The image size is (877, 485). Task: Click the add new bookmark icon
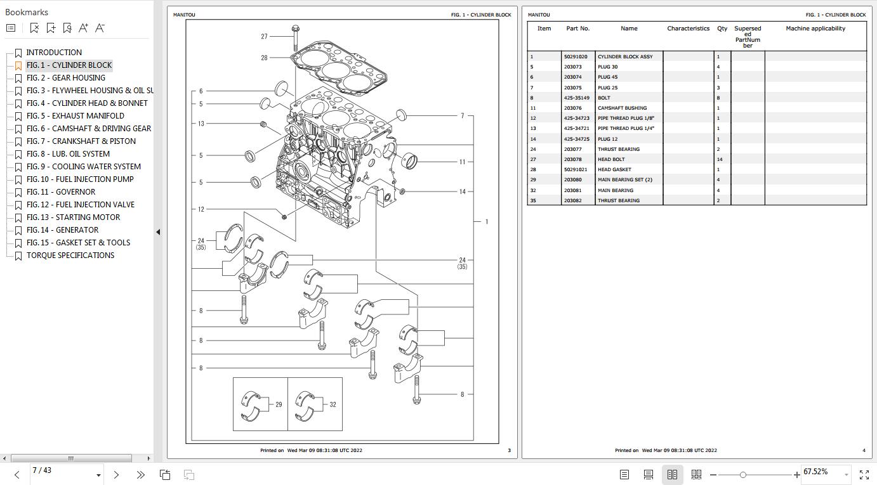[51, 28]
